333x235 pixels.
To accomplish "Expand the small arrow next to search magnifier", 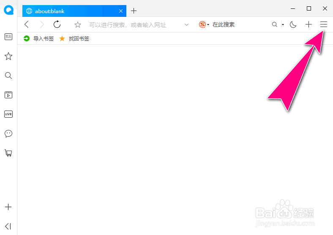I will (x=283, y=24).
